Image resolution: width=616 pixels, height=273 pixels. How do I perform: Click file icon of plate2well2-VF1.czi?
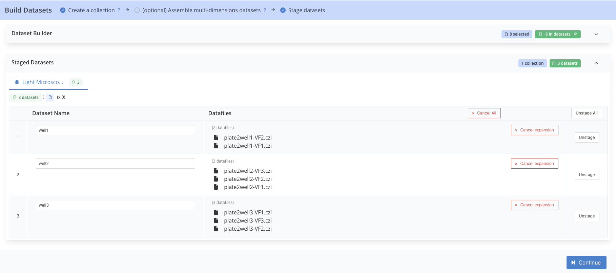216,187
